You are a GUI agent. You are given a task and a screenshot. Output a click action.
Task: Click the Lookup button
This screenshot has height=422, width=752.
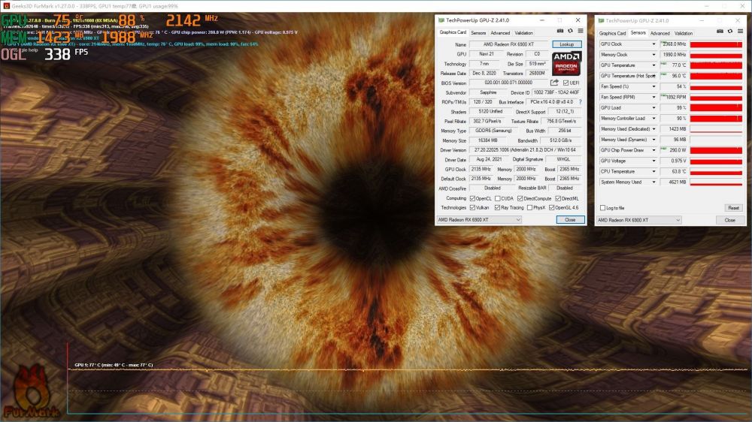(x=567, y=44)
